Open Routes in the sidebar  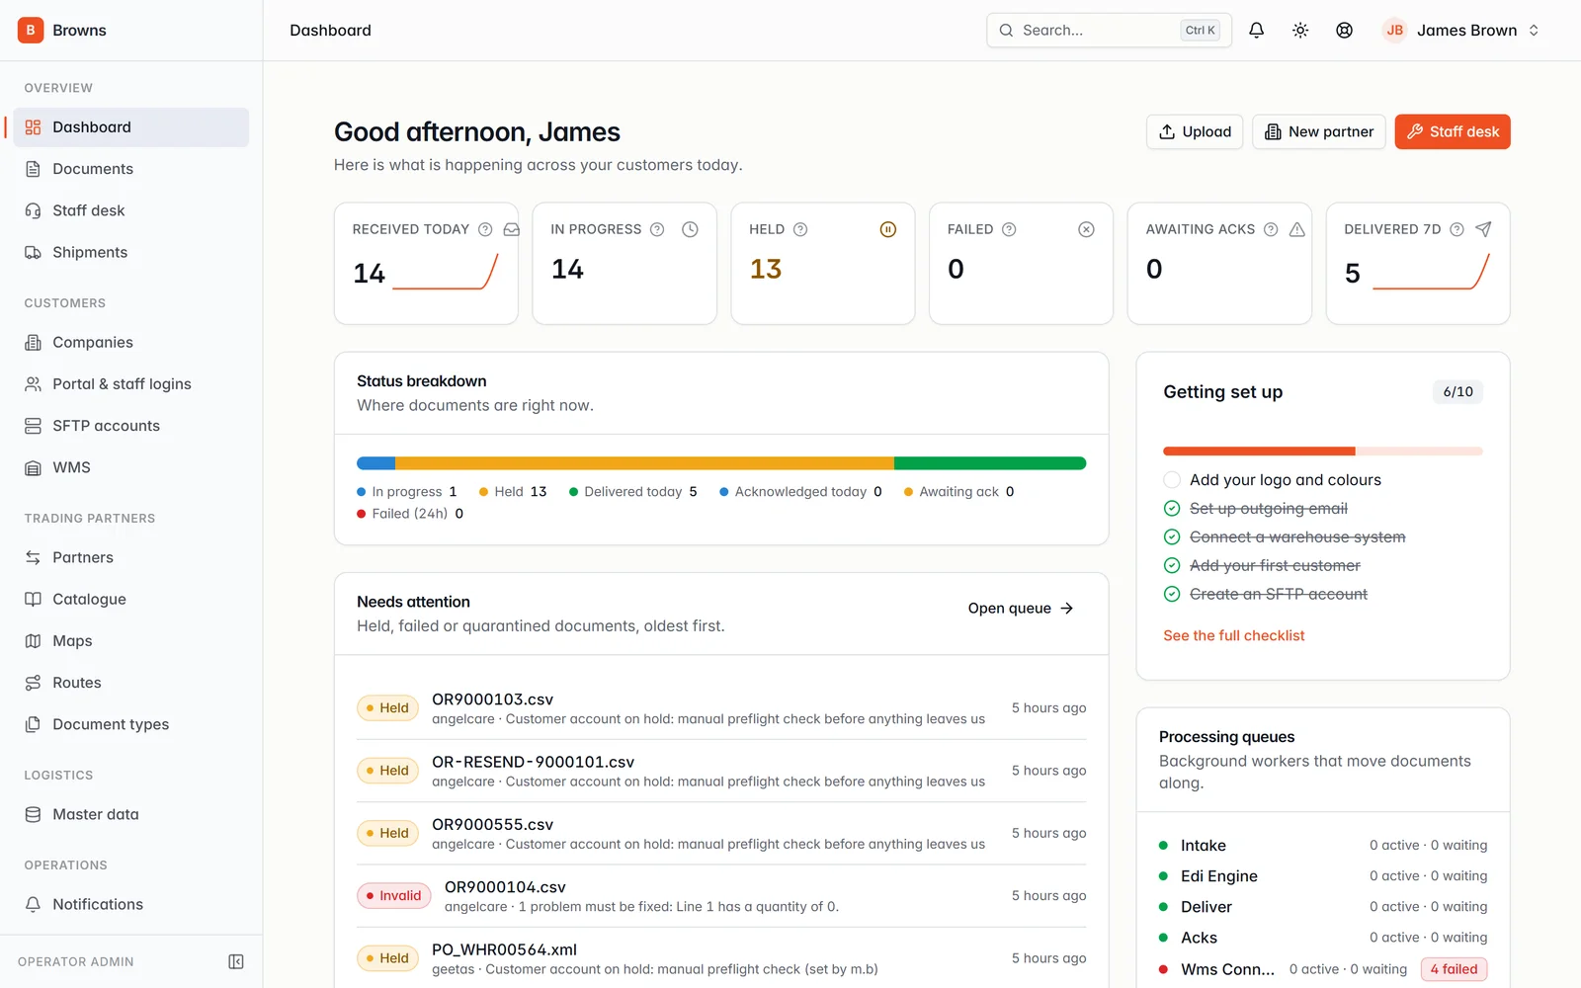point(130,683)
